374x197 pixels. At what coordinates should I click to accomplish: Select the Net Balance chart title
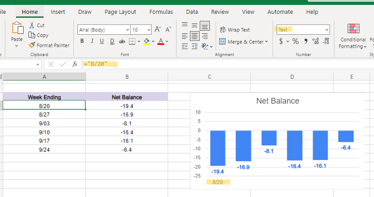(277, 101)
